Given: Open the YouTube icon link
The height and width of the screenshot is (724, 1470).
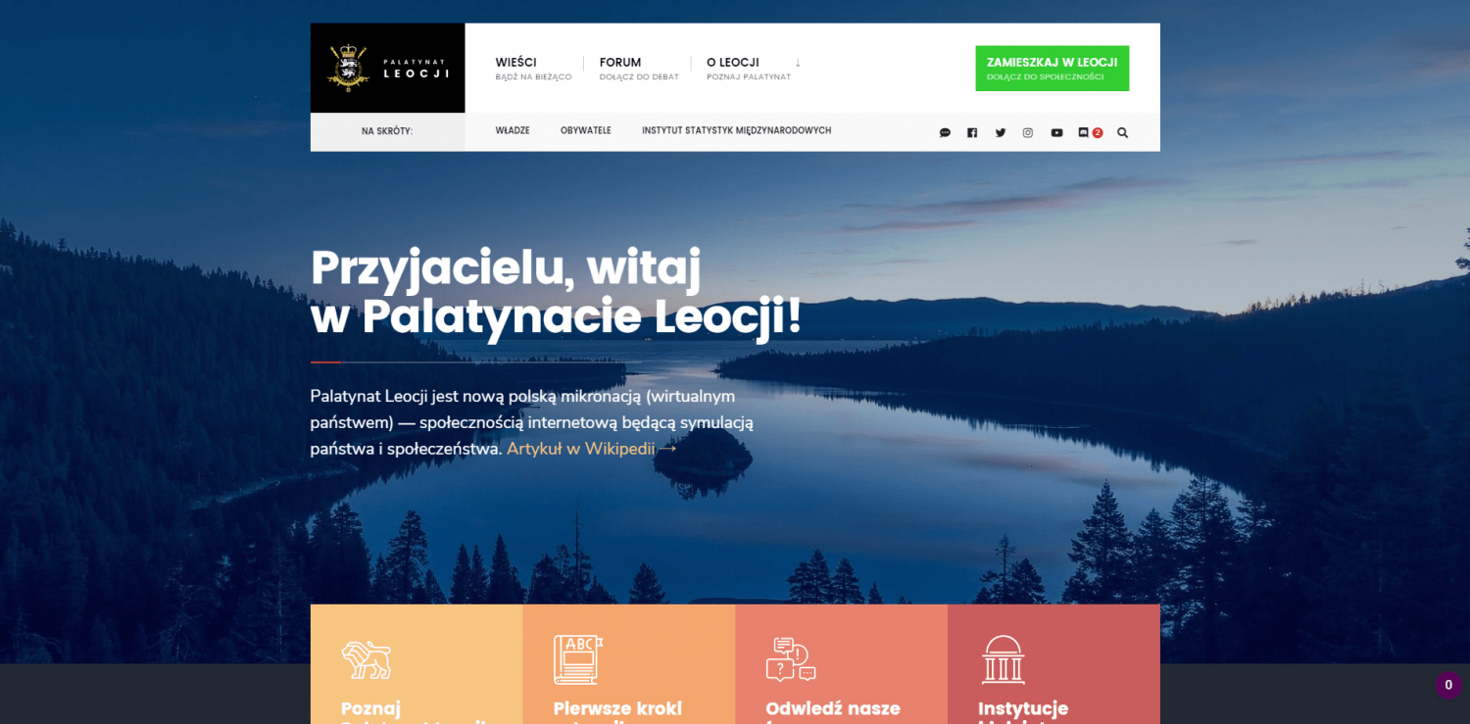Looking at the screenshot, I should 1056,132.
